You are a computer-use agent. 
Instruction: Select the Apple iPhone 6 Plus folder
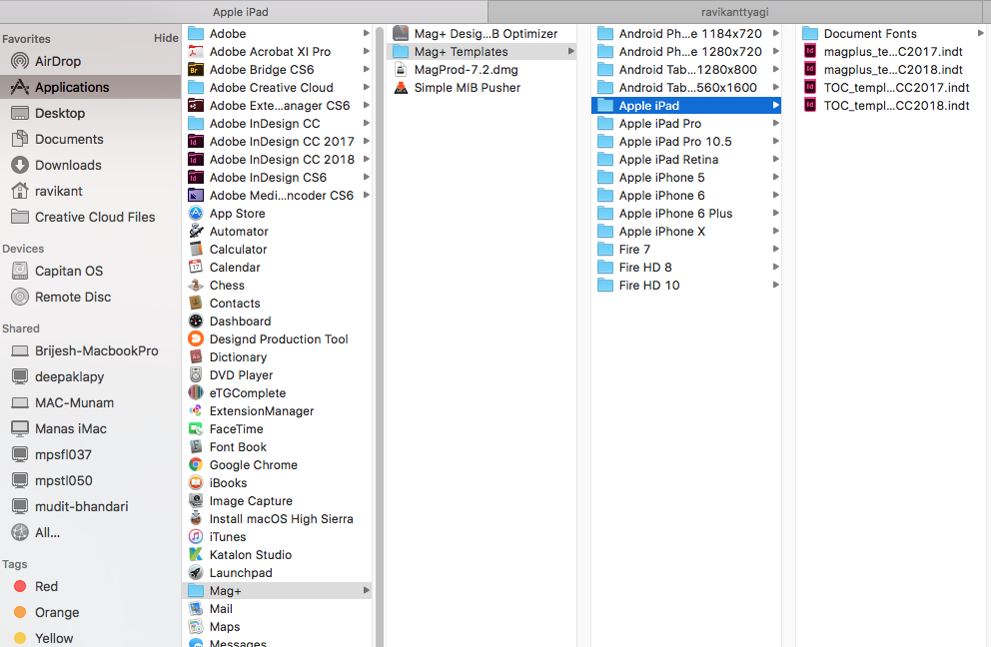686,214
